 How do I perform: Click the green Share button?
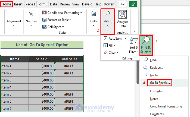[133, 4]
